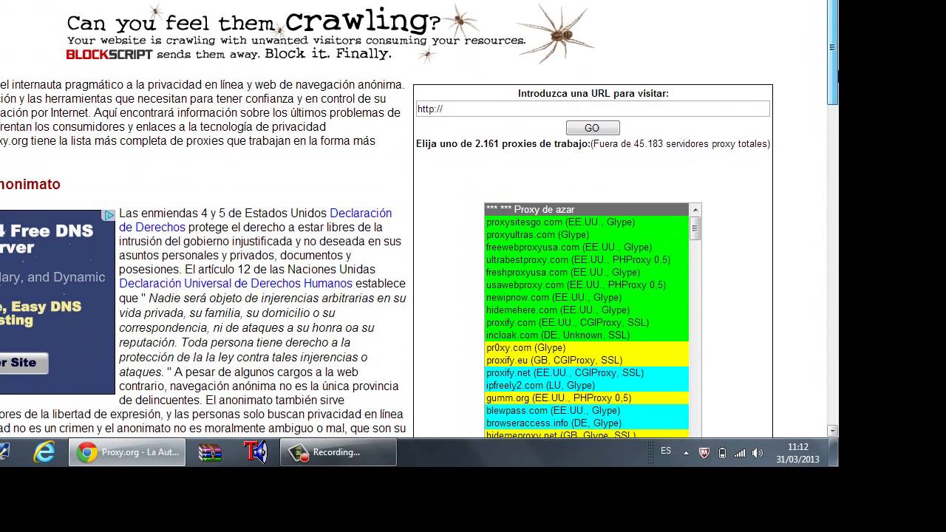Screen dimensions: 946x532
Task: Select proxysitesgo.com in proxy list
Action: pos(587,222)
